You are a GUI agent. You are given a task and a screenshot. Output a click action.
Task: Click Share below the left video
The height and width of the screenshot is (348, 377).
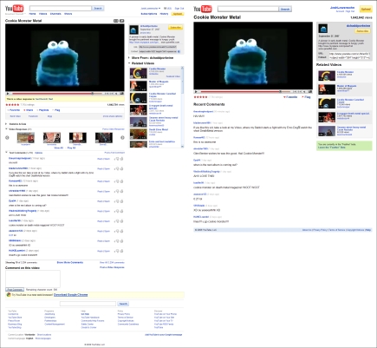pyautogui.click(x=29, y=110)
